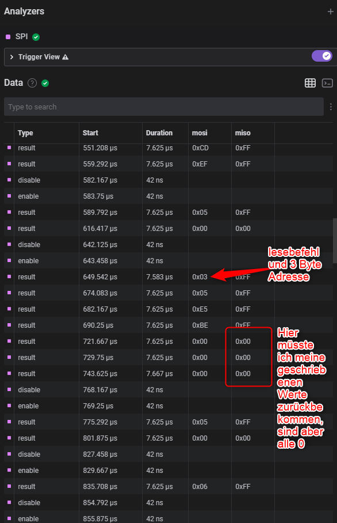337x523 pixels.
Task: Select the enable row at 583.75 µs
Action: pyautogui.click(x=168, y=196)
